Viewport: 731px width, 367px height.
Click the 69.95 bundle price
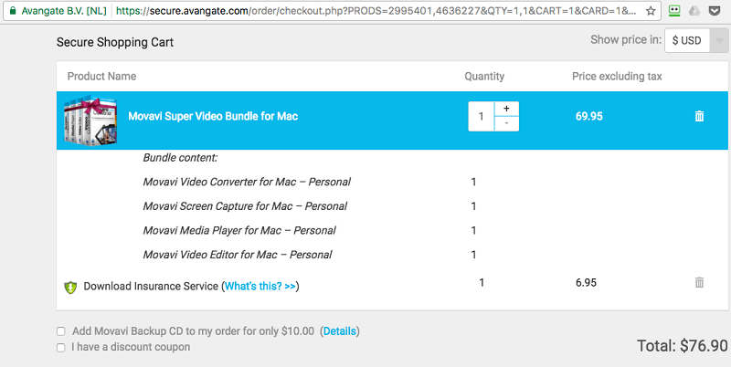click(x=588, y=116)
